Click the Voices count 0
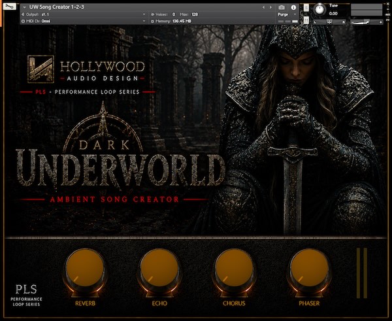 tap(174, 14)
